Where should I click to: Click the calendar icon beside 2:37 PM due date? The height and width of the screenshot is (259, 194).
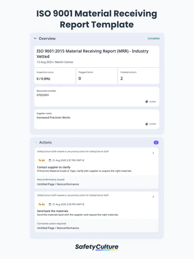click(50, 160)
